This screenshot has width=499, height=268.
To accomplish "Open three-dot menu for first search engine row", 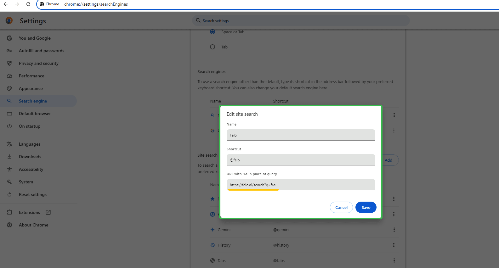I will [x=394, y=115].
